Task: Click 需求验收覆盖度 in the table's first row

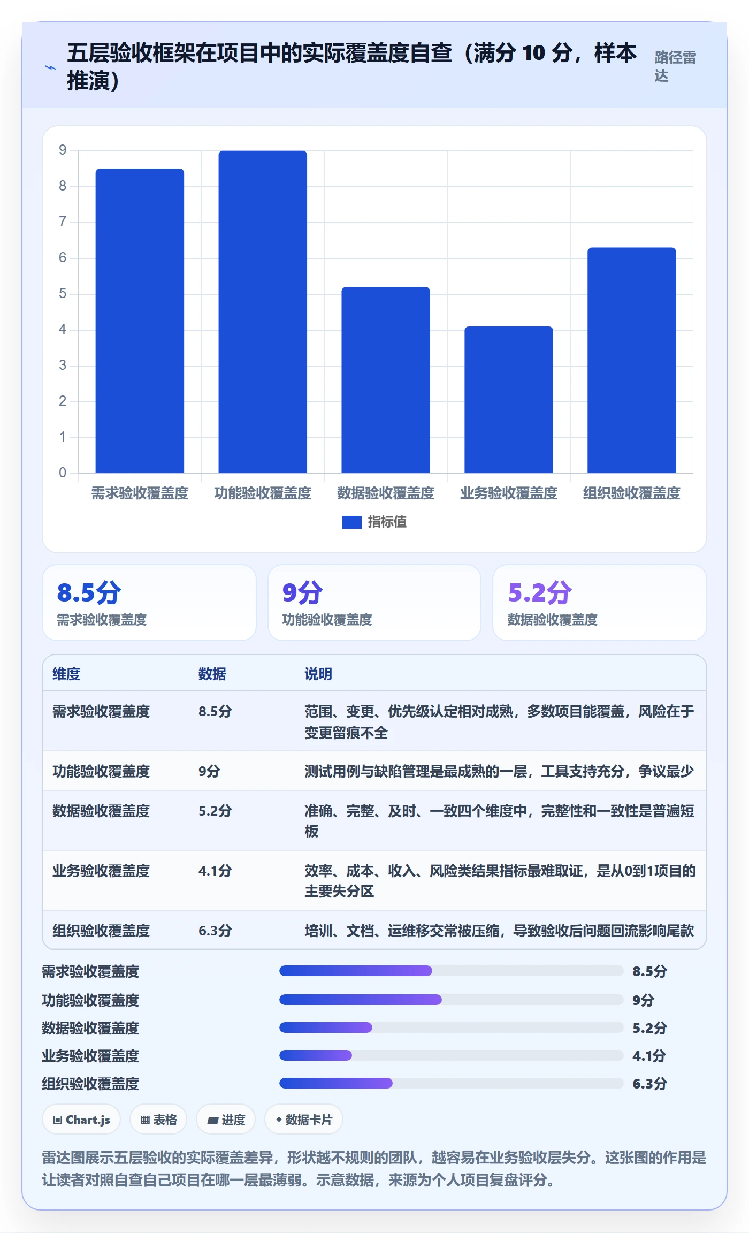Action: pos(101,711)
